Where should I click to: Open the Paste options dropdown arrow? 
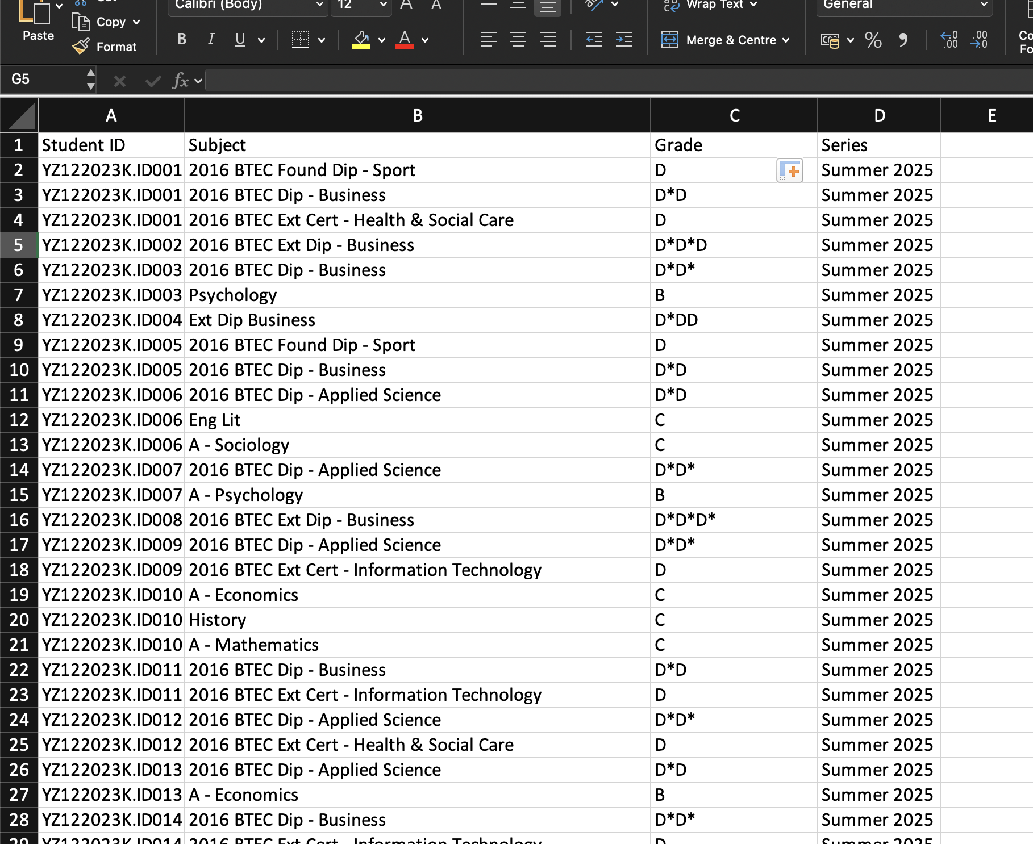coord(59,6)
